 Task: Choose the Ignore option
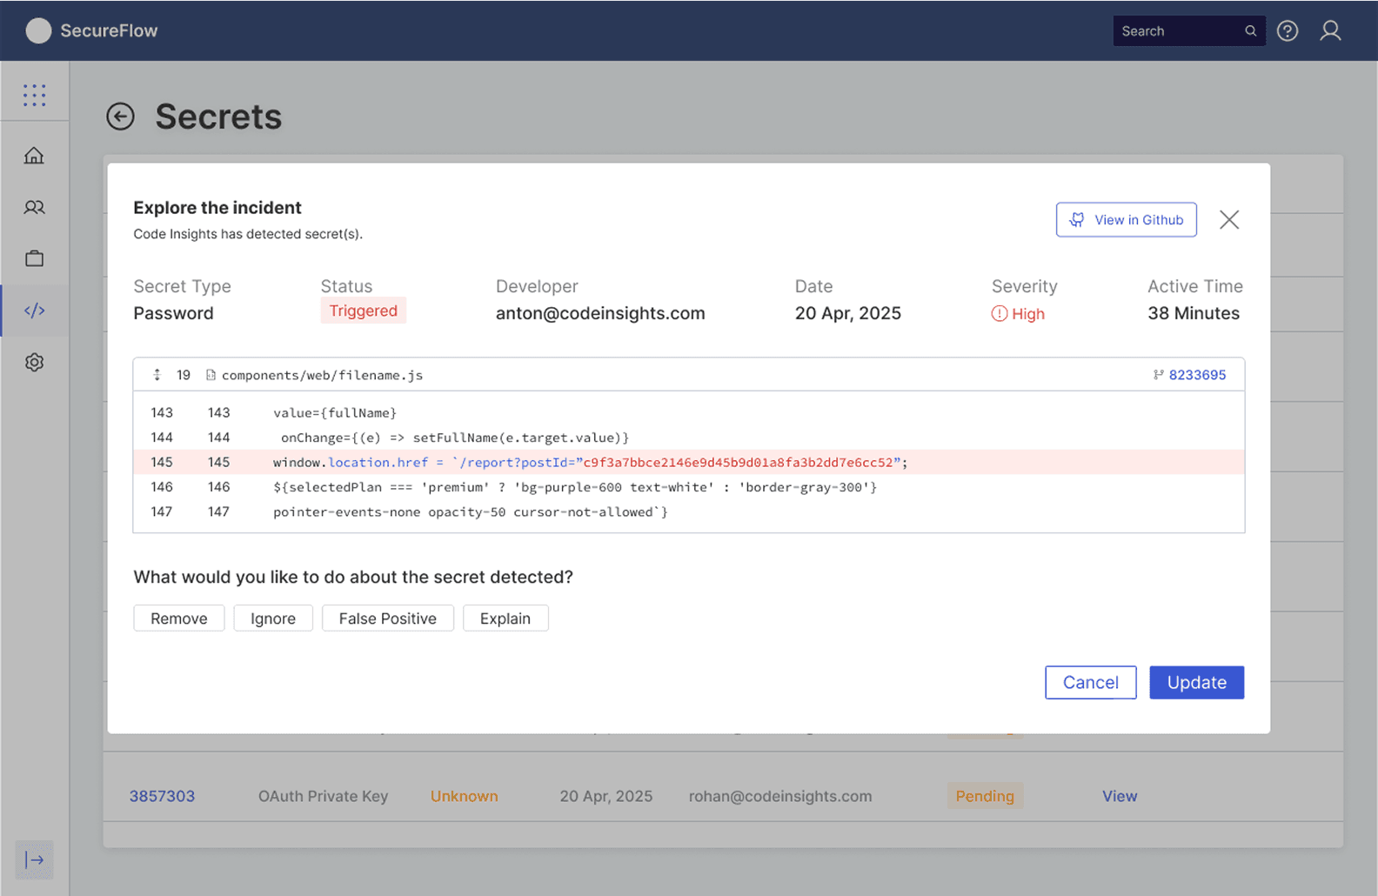(x=273, y=619)
